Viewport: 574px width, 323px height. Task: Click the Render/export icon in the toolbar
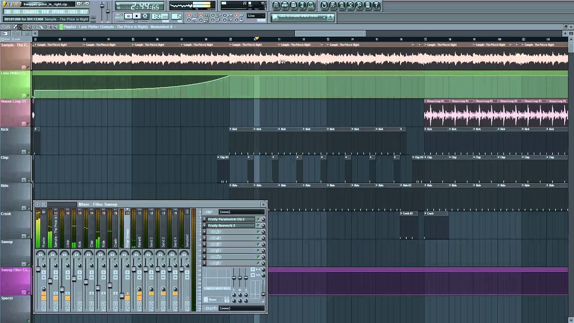[341, 5]
